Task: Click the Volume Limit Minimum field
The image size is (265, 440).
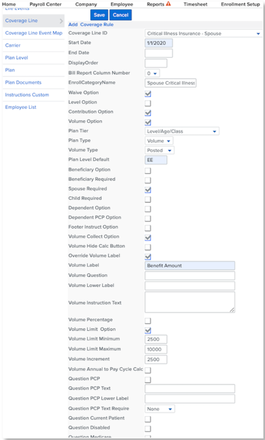Action: pos(156,340)
